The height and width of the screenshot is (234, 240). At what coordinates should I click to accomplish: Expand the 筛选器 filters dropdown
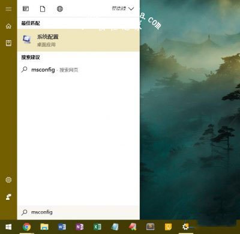click(x=123, y=8)
